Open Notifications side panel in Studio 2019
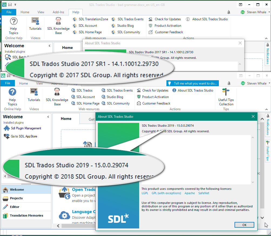 pos(267,125)
